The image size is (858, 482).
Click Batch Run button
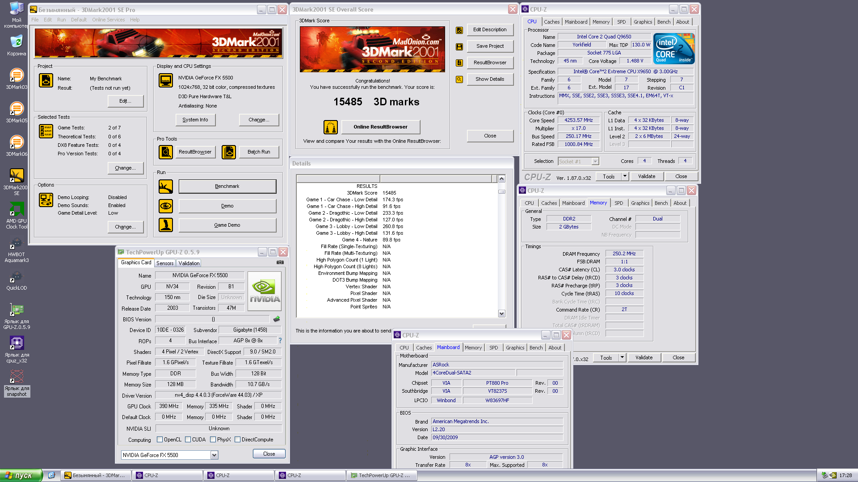pos(259,152)
